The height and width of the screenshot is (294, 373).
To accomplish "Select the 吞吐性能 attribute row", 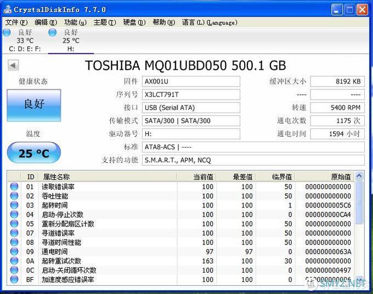I will click(181, 196).
